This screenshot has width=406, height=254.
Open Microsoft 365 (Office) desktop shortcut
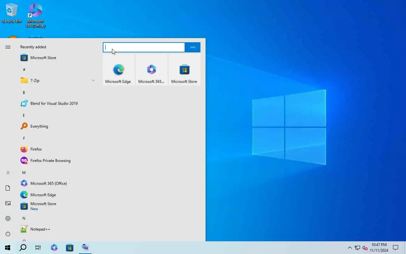pos(36,15)
